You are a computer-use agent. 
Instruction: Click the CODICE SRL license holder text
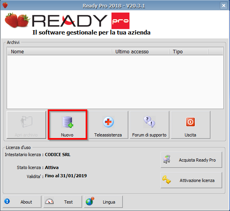(57, 155)
